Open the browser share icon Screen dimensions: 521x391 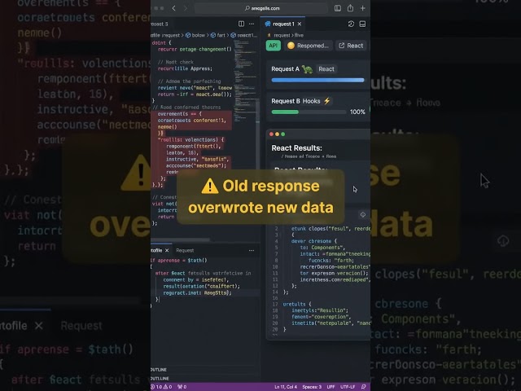pos(350,8)
